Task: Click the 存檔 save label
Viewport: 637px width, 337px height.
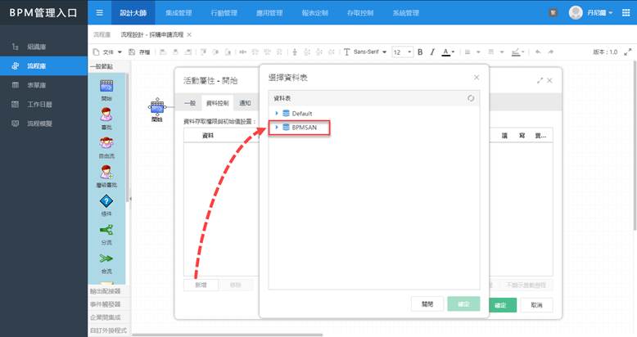Action: (145, 52)
